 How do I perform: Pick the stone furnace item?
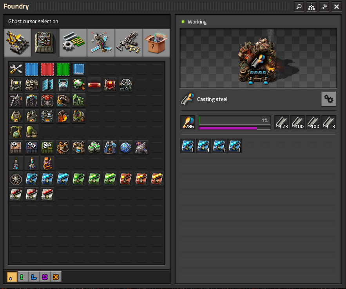pos(16,116)
